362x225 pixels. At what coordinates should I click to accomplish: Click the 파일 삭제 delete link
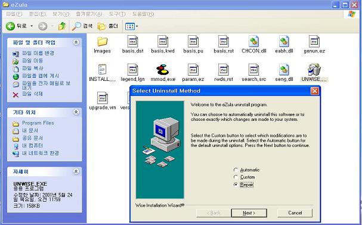(x=33, y=94)
